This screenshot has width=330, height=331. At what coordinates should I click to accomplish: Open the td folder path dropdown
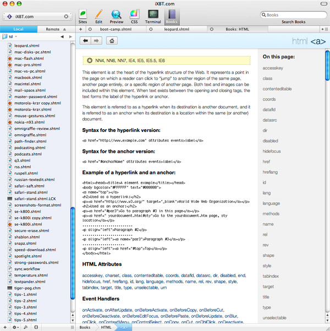pos(10,37)
